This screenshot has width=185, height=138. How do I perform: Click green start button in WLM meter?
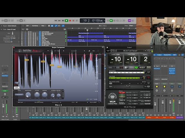point(136,67)
